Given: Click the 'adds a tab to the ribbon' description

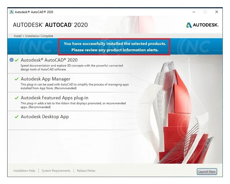Looking at the screenshot, I should click(x=73, y=105).
